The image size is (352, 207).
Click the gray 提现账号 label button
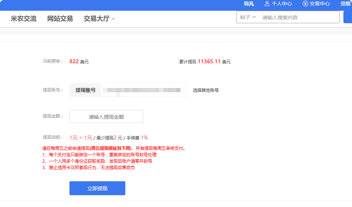[x=86, y=90]
